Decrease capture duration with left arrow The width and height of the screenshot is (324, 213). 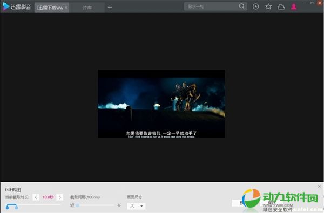(x=36, y=197)
